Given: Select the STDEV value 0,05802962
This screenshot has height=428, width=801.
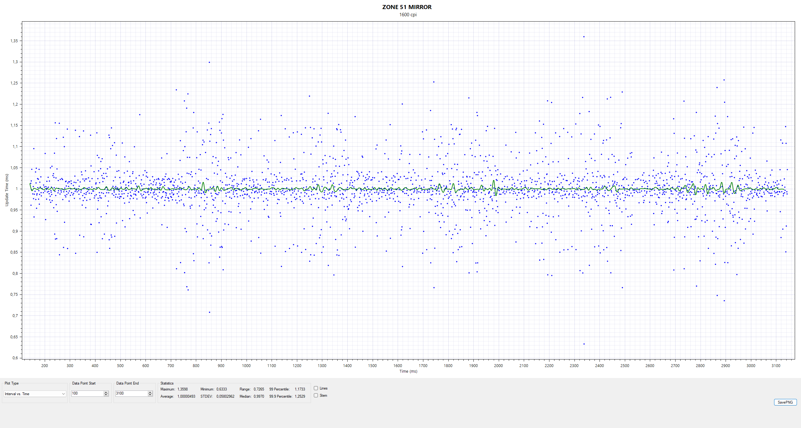Looking at the screenshot, I should [225, 396].
